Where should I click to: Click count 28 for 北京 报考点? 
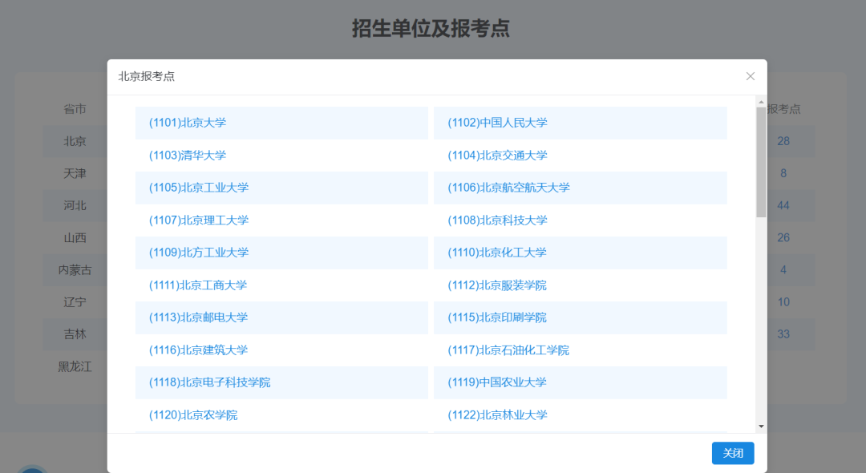pos(783,141)
